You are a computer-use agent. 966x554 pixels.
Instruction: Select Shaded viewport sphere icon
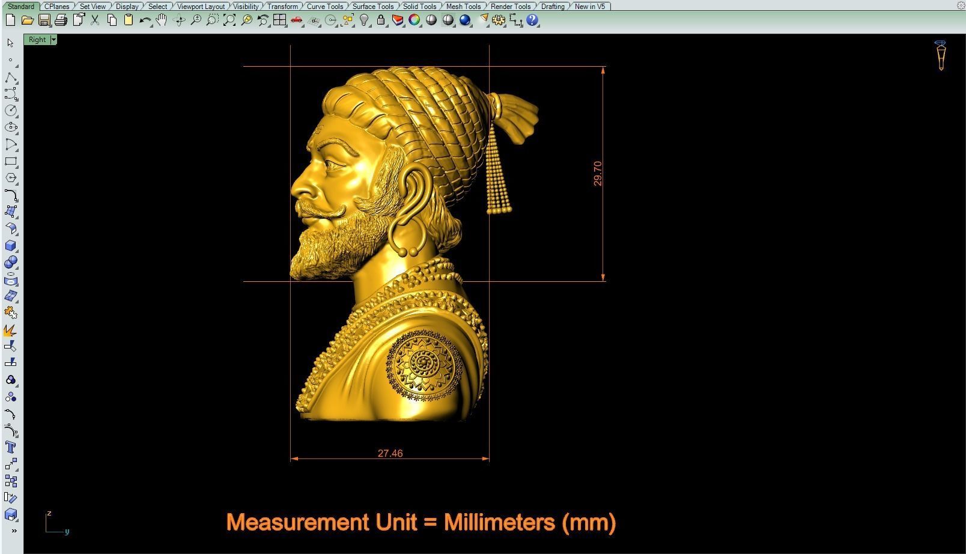(x=431, y=20)
